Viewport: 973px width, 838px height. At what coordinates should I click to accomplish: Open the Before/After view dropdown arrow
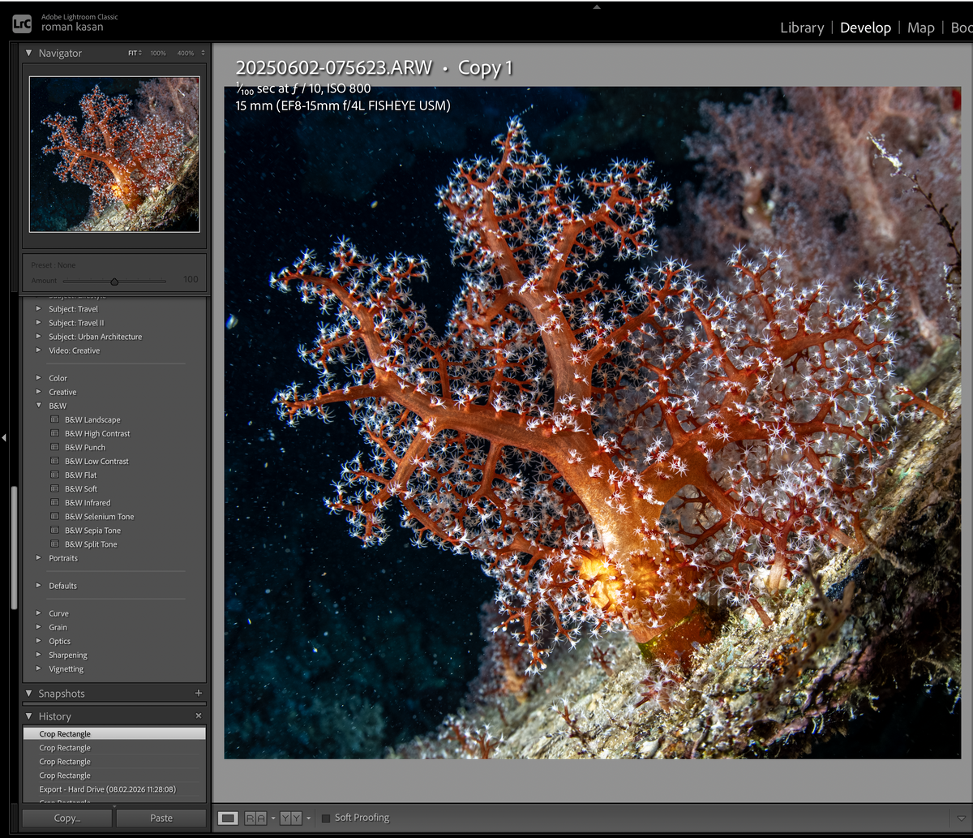pos(309,819)
